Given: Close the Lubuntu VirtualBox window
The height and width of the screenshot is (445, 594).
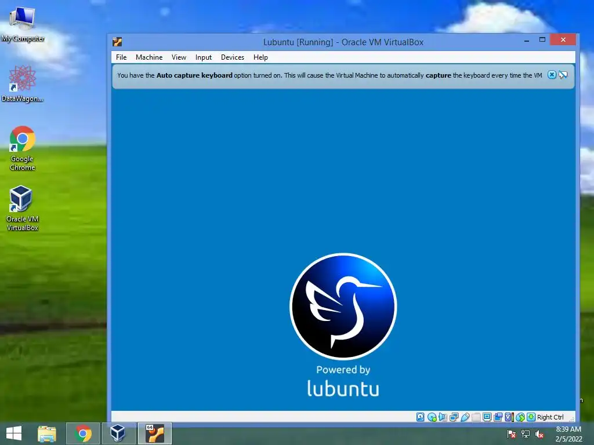Looking at the screenshot, I should (563, 40).
